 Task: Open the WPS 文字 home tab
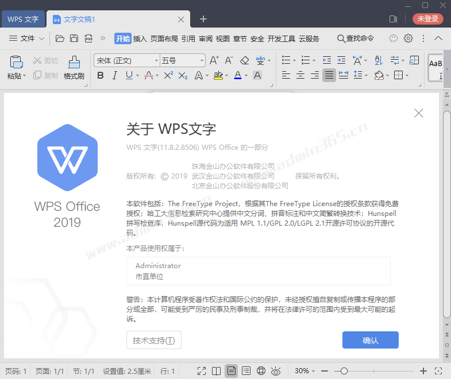point(23,20)
